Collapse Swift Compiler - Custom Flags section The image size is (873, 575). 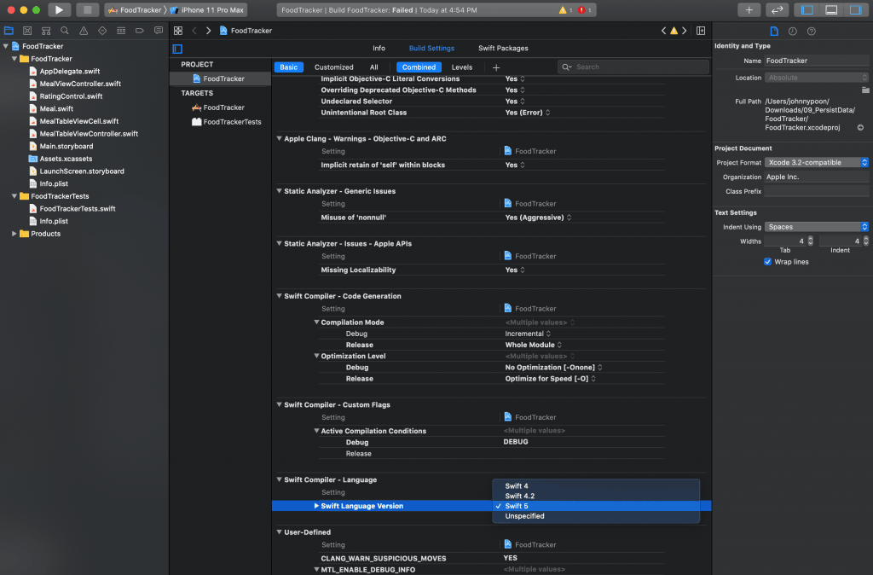tap(280, 404)
